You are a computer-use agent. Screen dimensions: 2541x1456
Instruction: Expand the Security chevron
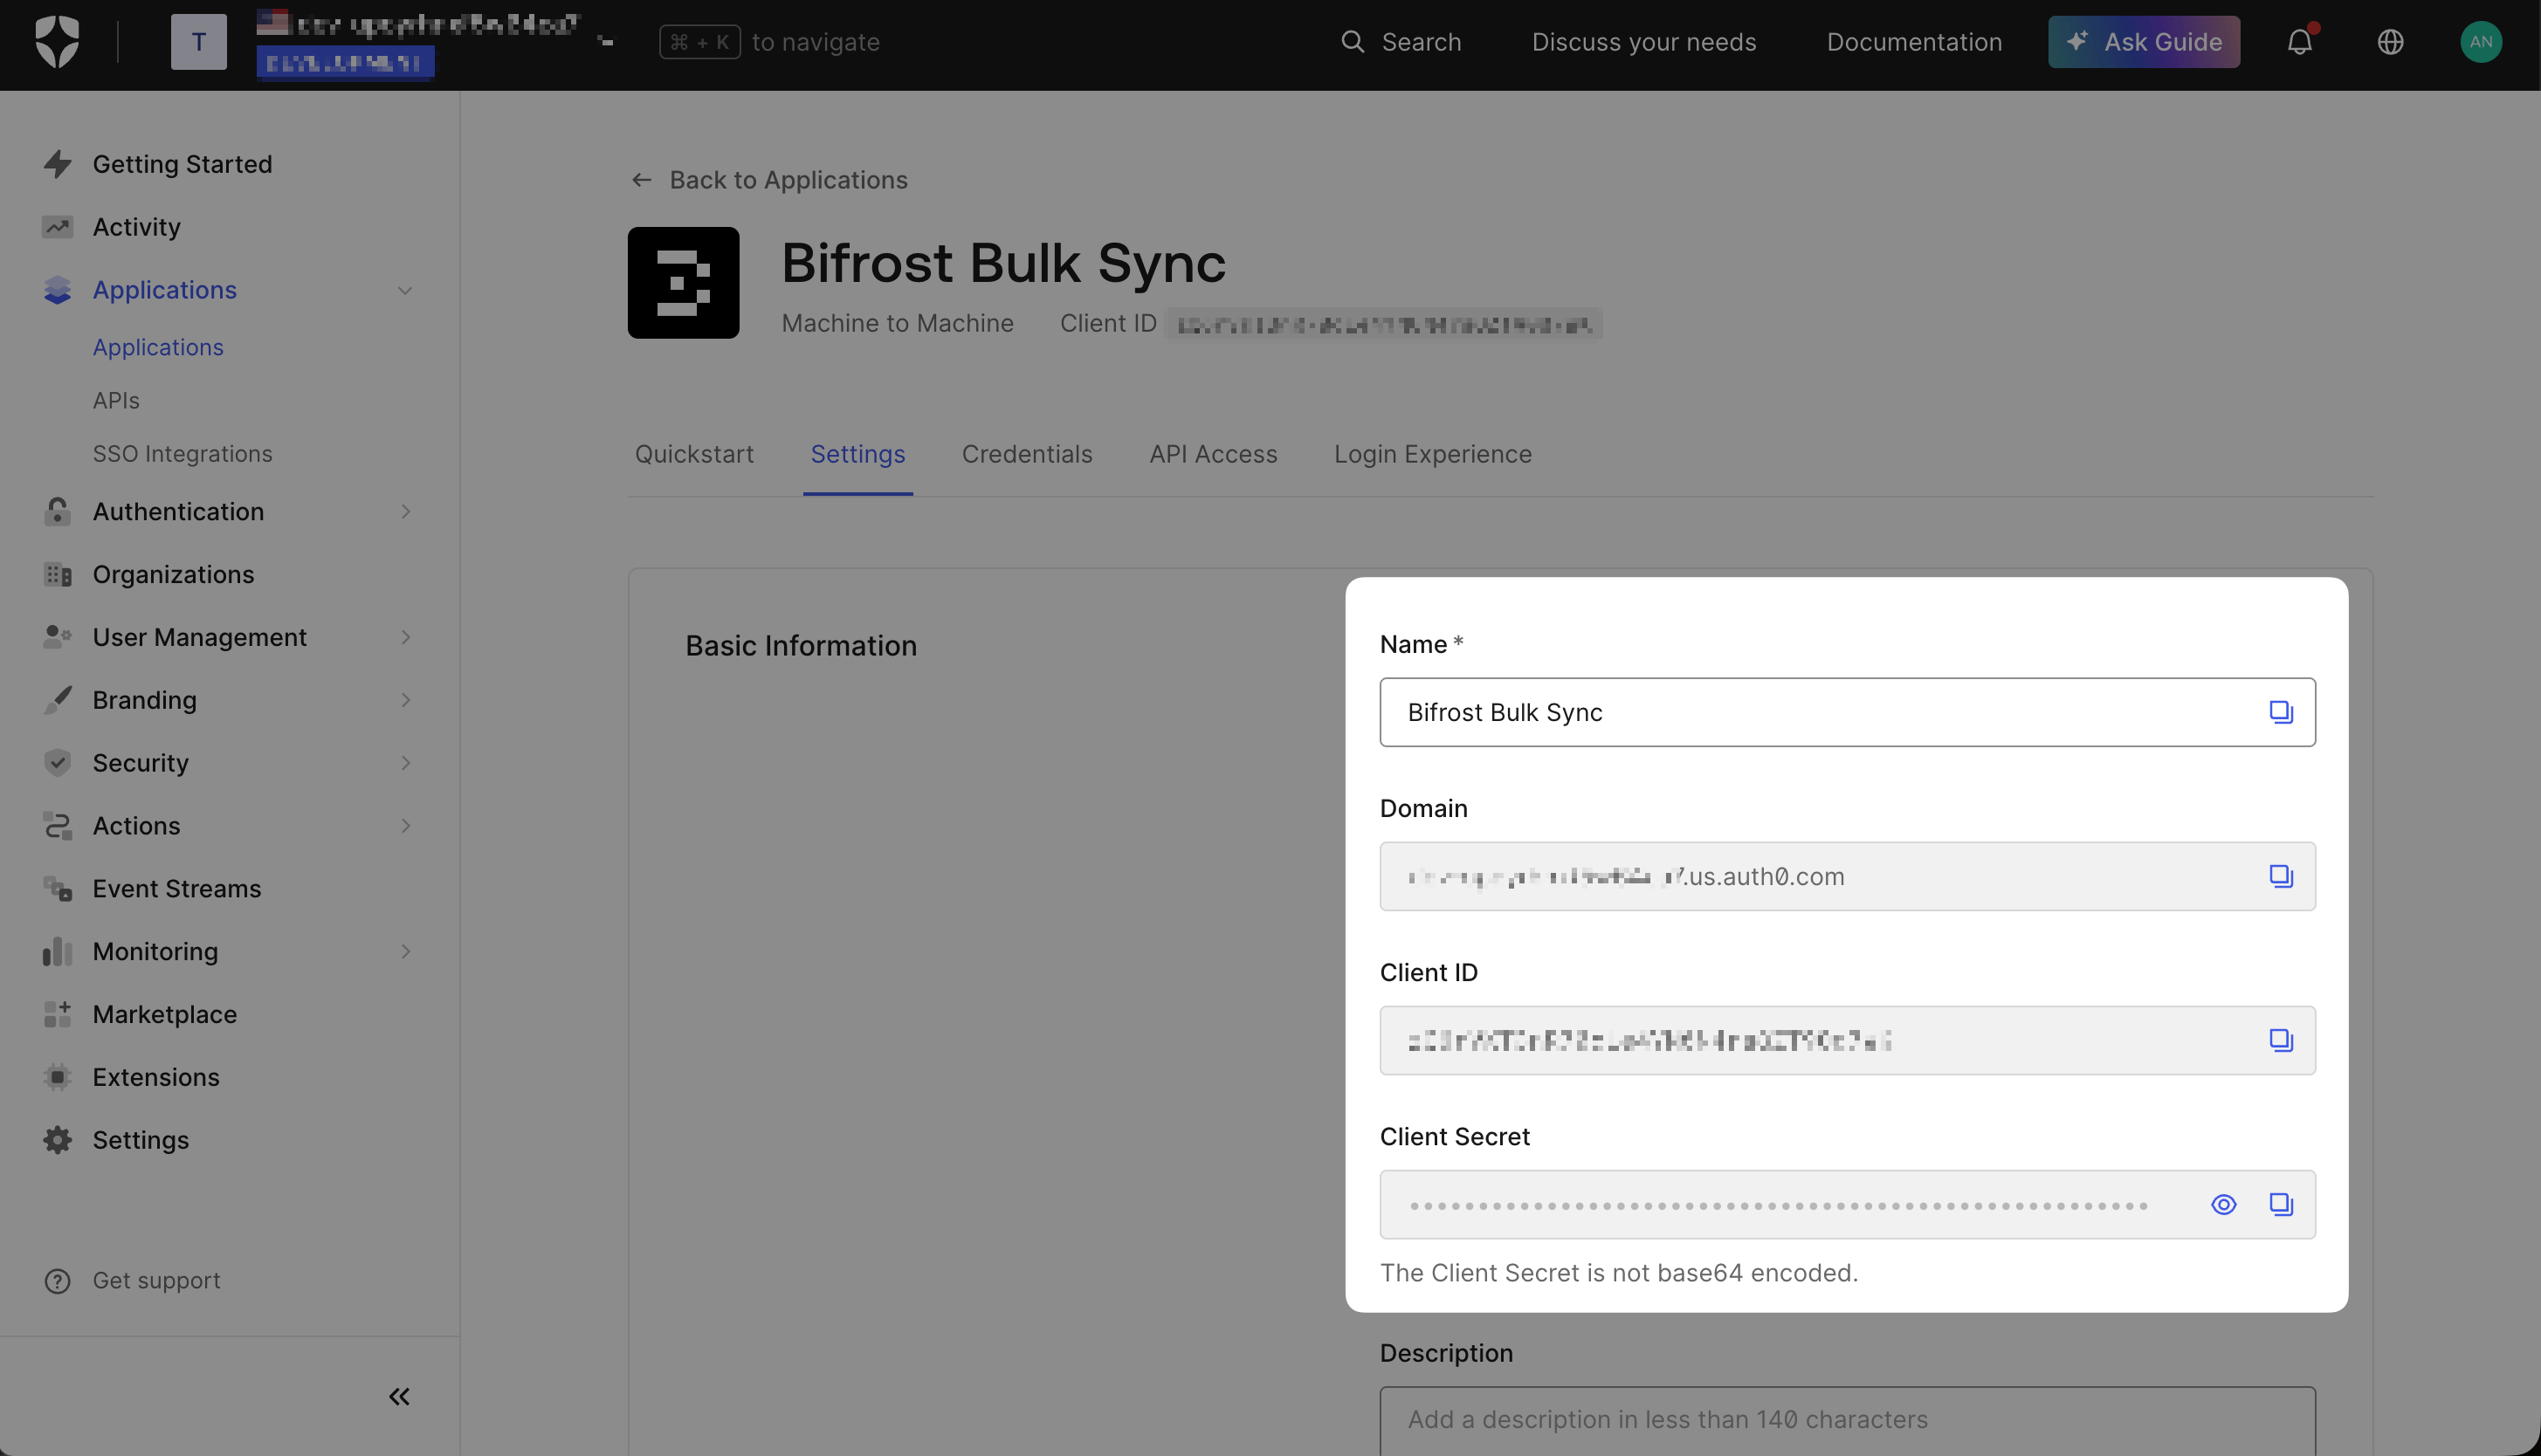pyautogui.click(x=405, y=763)
